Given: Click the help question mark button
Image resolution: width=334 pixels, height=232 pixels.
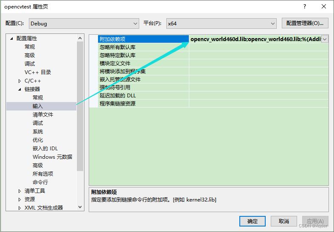Looking at the screenshot, I should [x=304, y=7].
